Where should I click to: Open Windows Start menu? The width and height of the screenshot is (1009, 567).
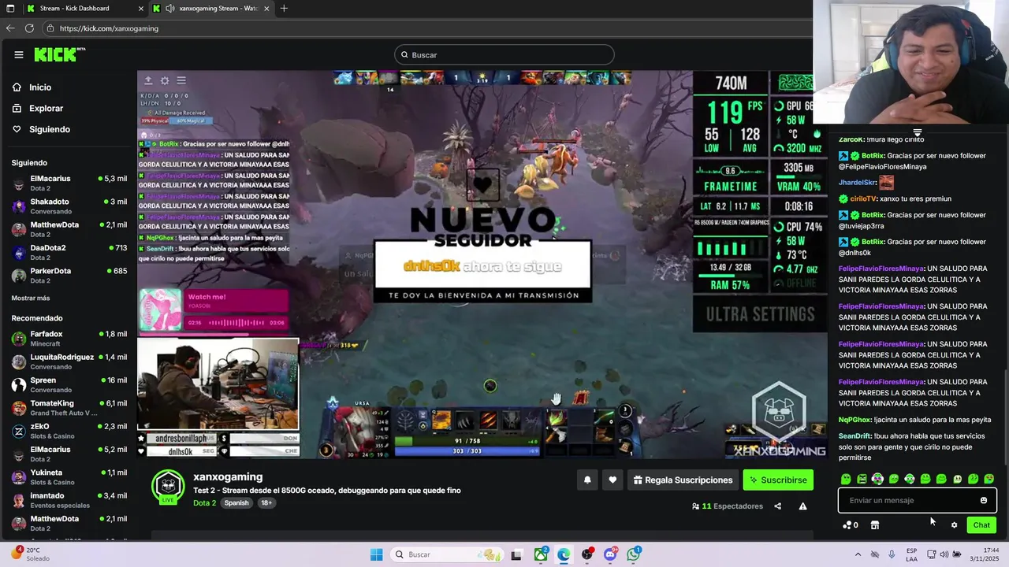[377, 554]
